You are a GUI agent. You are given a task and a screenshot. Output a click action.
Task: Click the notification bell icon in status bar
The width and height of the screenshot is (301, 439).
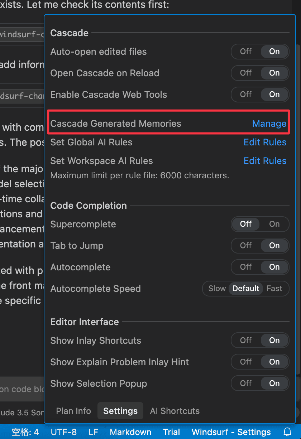287,432
